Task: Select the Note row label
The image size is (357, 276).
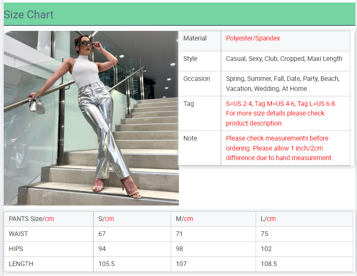Action: coord(190,138)
